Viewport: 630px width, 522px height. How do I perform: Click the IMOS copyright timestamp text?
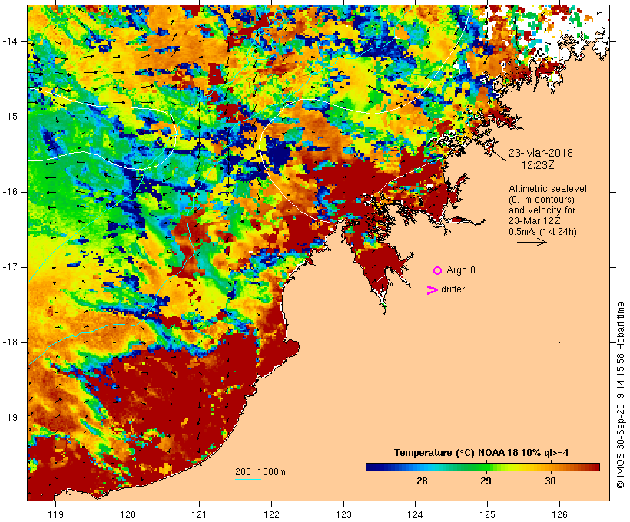(x=620, y=395)
